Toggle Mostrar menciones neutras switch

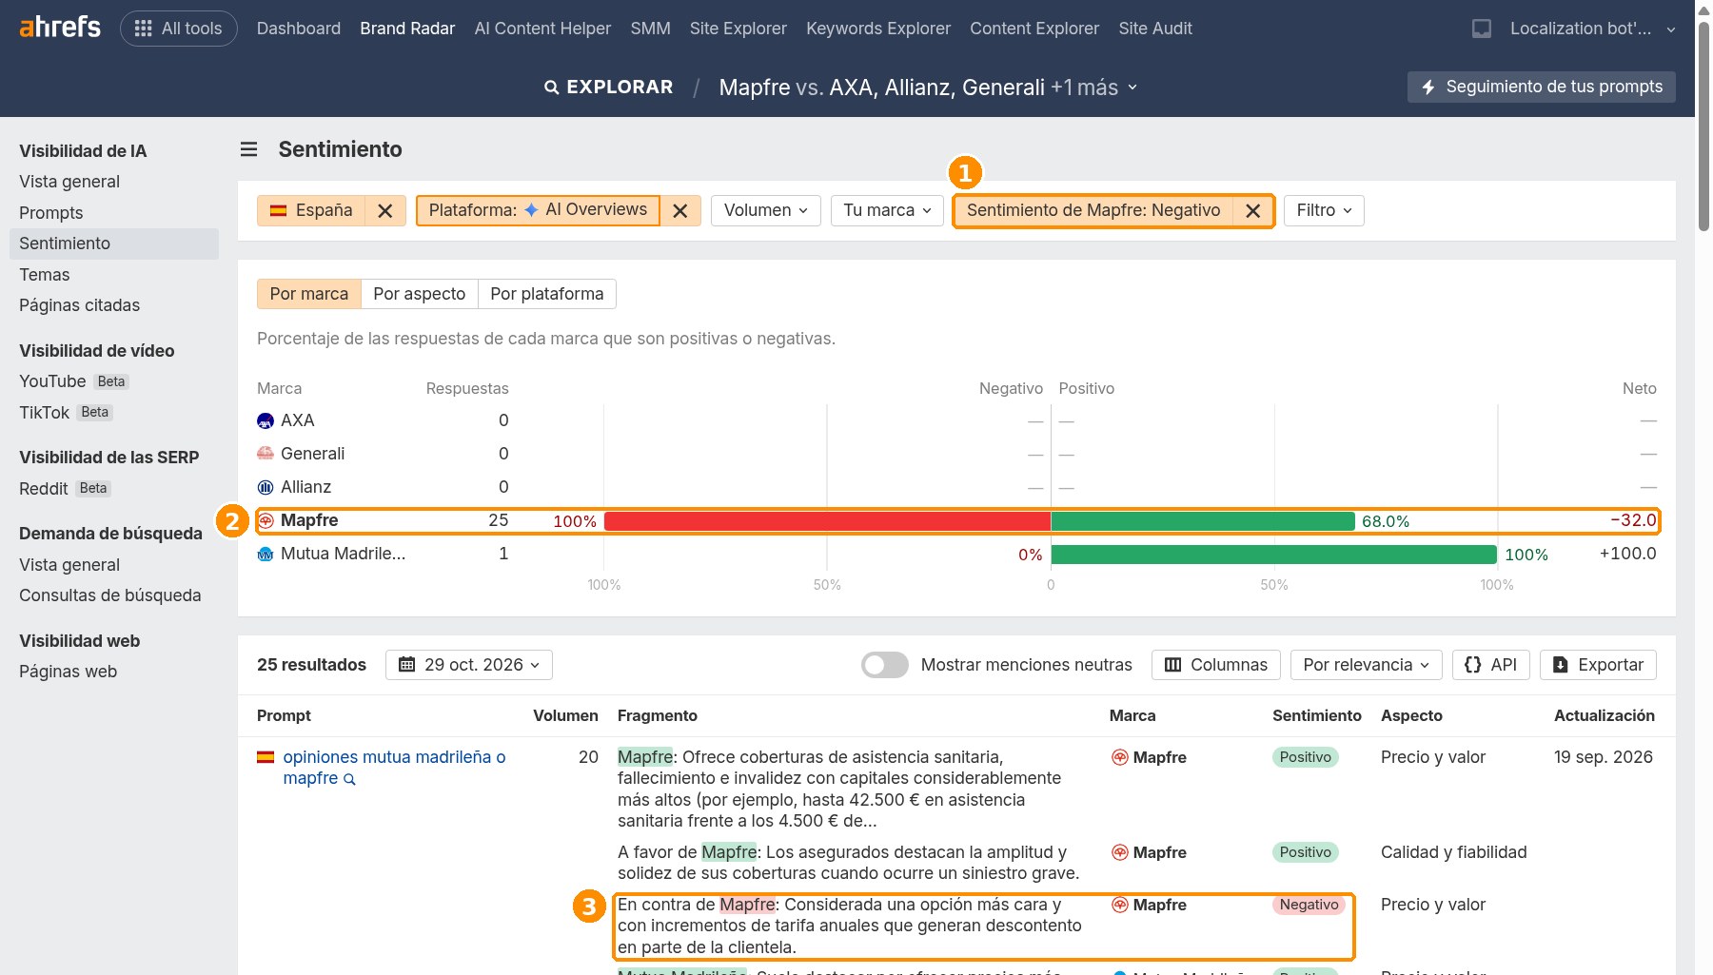point(885,665)
